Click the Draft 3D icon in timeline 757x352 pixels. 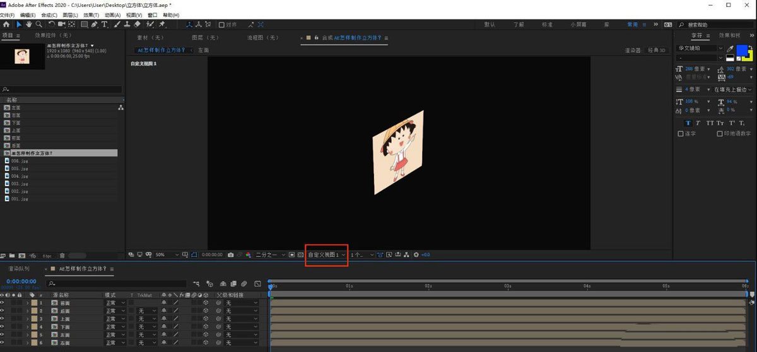(209, 284)
